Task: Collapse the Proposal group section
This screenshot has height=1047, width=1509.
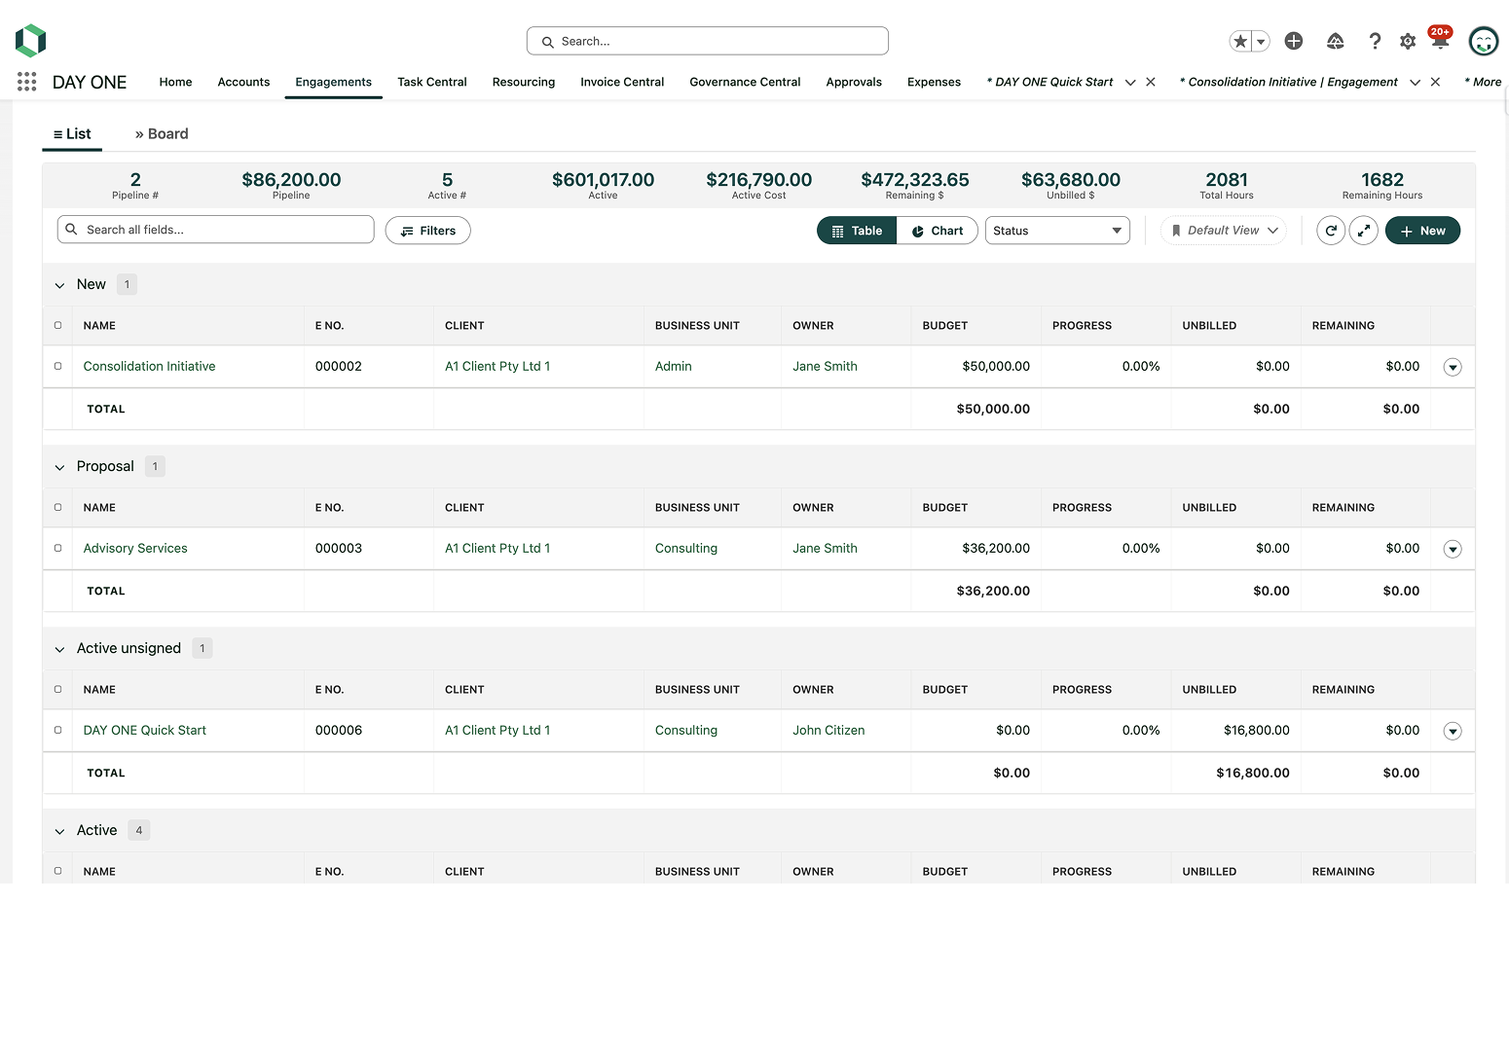Action: 59,467
